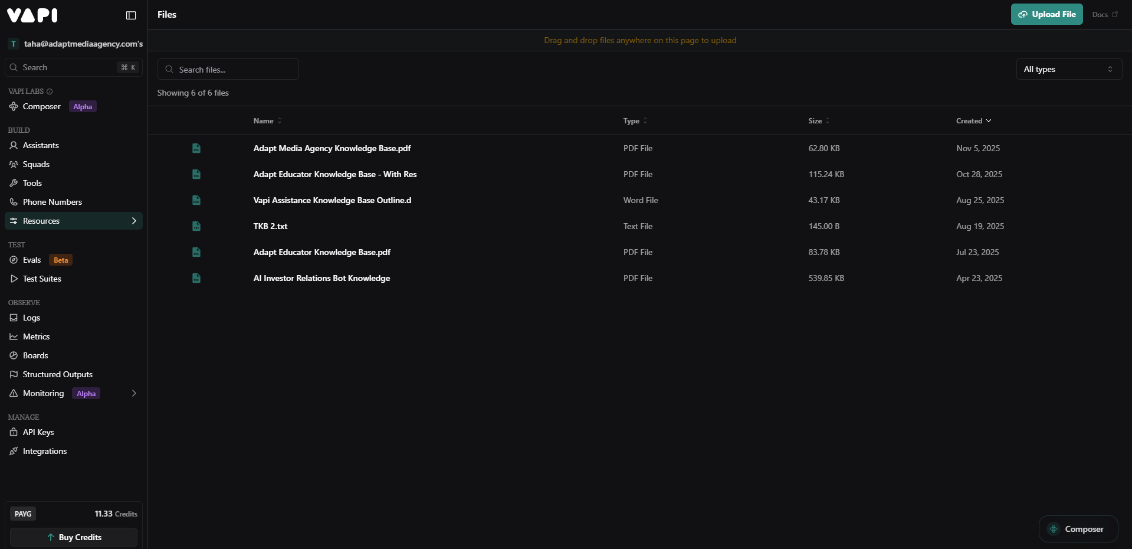Click the Vapi Labs info icon

click(50, 91)
